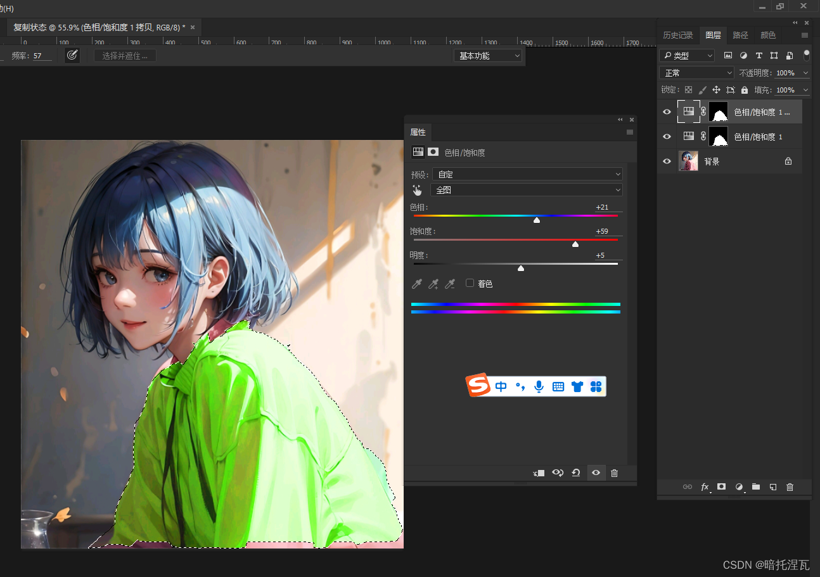This screenshot has width=820, height=577.
Task: Open the 全图 channel range dropdown
Action: coord(527,190)
